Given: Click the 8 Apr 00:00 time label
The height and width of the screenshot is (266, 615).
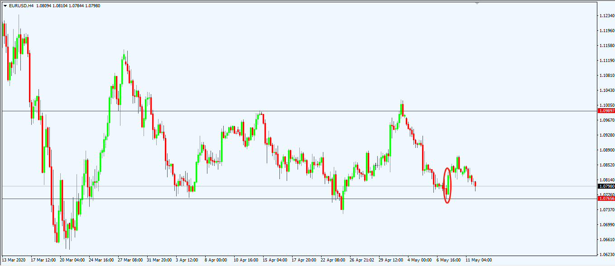Looking at the screenshot, I should [216, 260].
